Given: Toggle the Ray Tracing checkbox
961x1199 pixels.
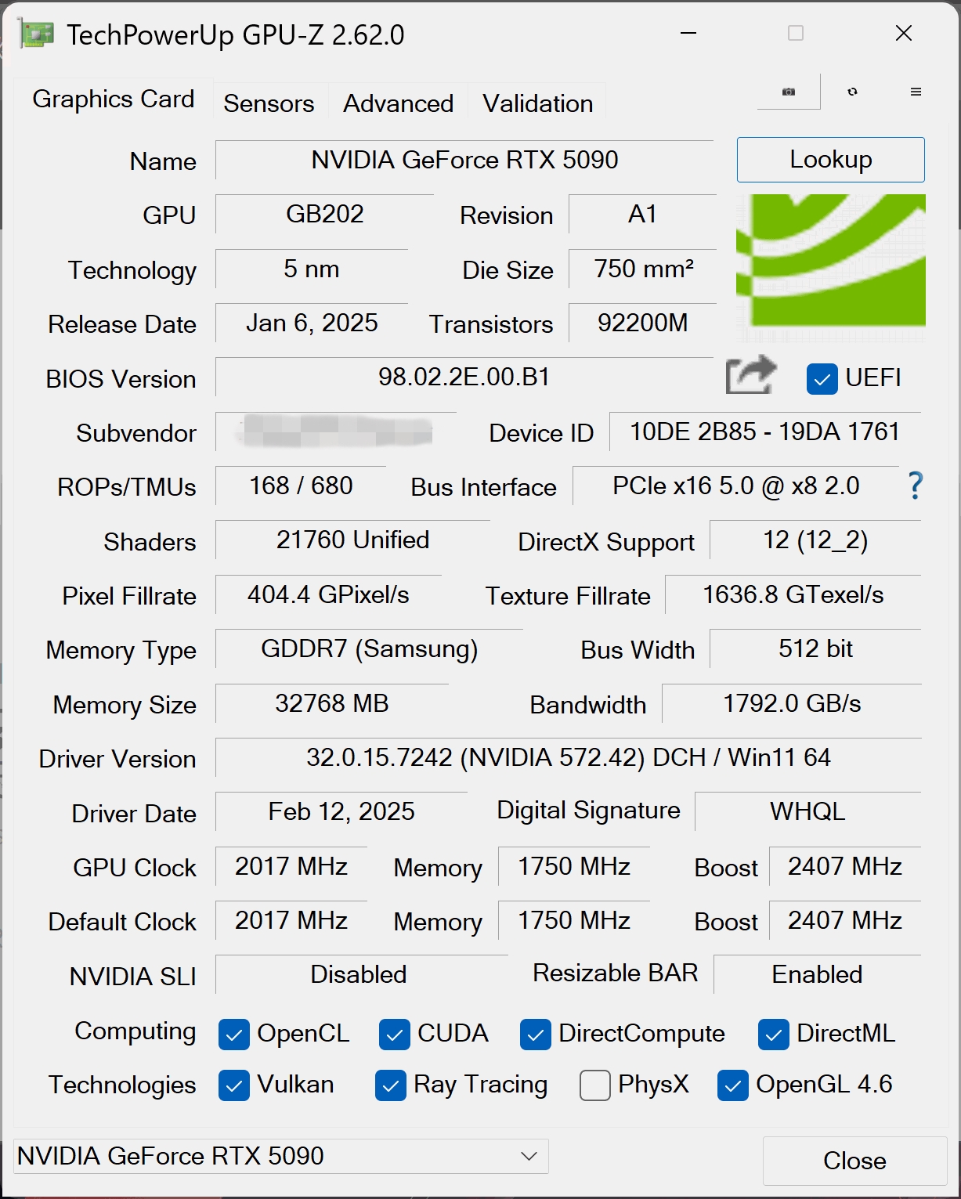Looking at the screenshot, I should pyautogui.click(x=391, y=1085).
